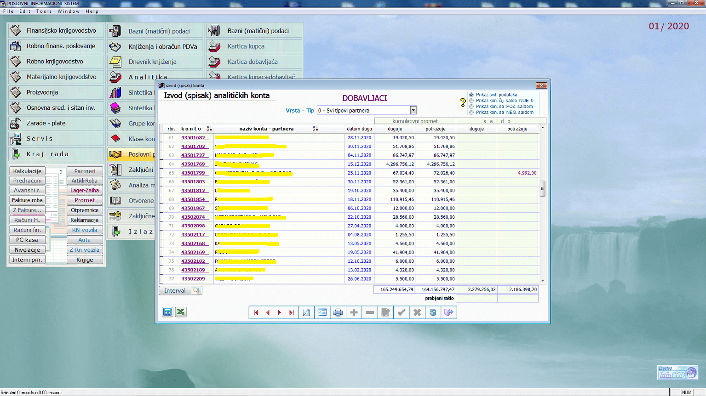The image size is (706, 396).
Task: Confirm changes with the checkmark icon
Action: click(402, 312)
